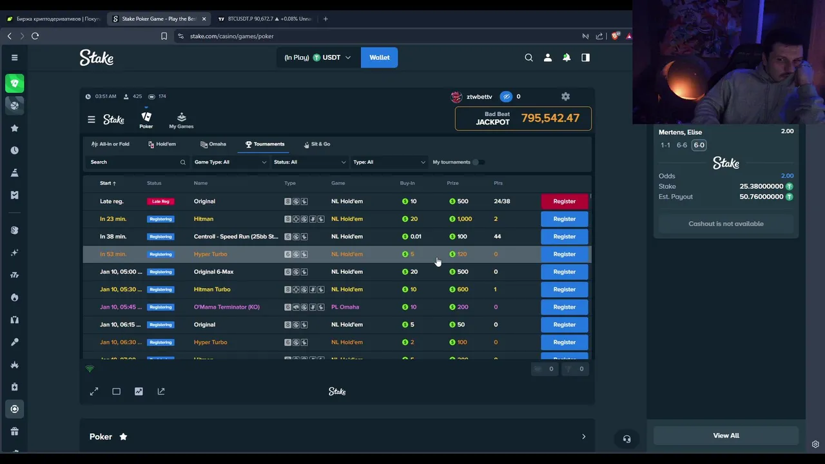Open a new browser tab with plus icon
This screenshot has width=825, height=464.
325,19
